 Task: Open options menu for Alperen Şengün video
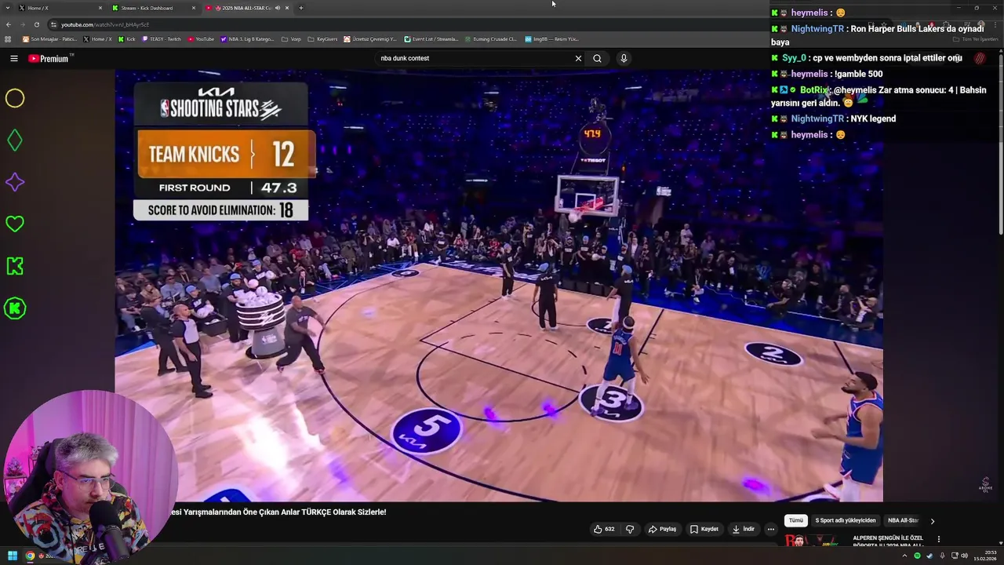(938, 539)
